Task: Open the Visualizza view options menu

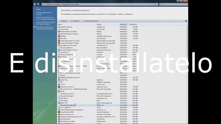Action: click(x=76, y=21)
